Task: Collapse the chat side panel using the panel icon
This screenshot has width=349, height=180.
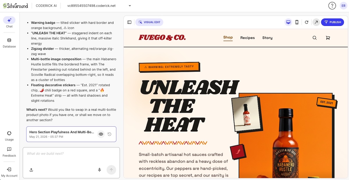Action: 129,22
